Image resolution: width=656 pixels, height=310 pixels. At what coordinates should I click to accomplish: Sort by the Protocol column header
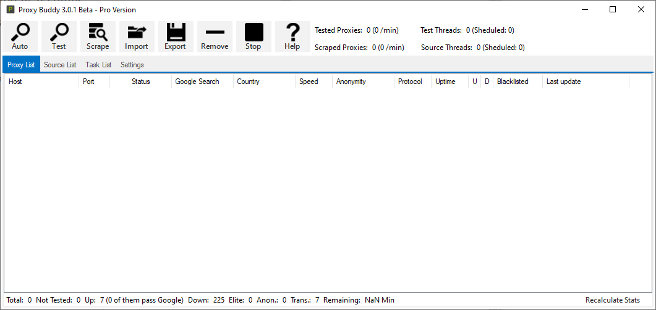[412, 82]
